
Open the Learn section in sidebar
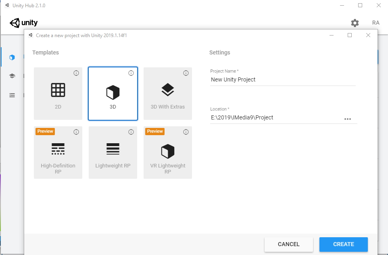(x=12, y=76)
